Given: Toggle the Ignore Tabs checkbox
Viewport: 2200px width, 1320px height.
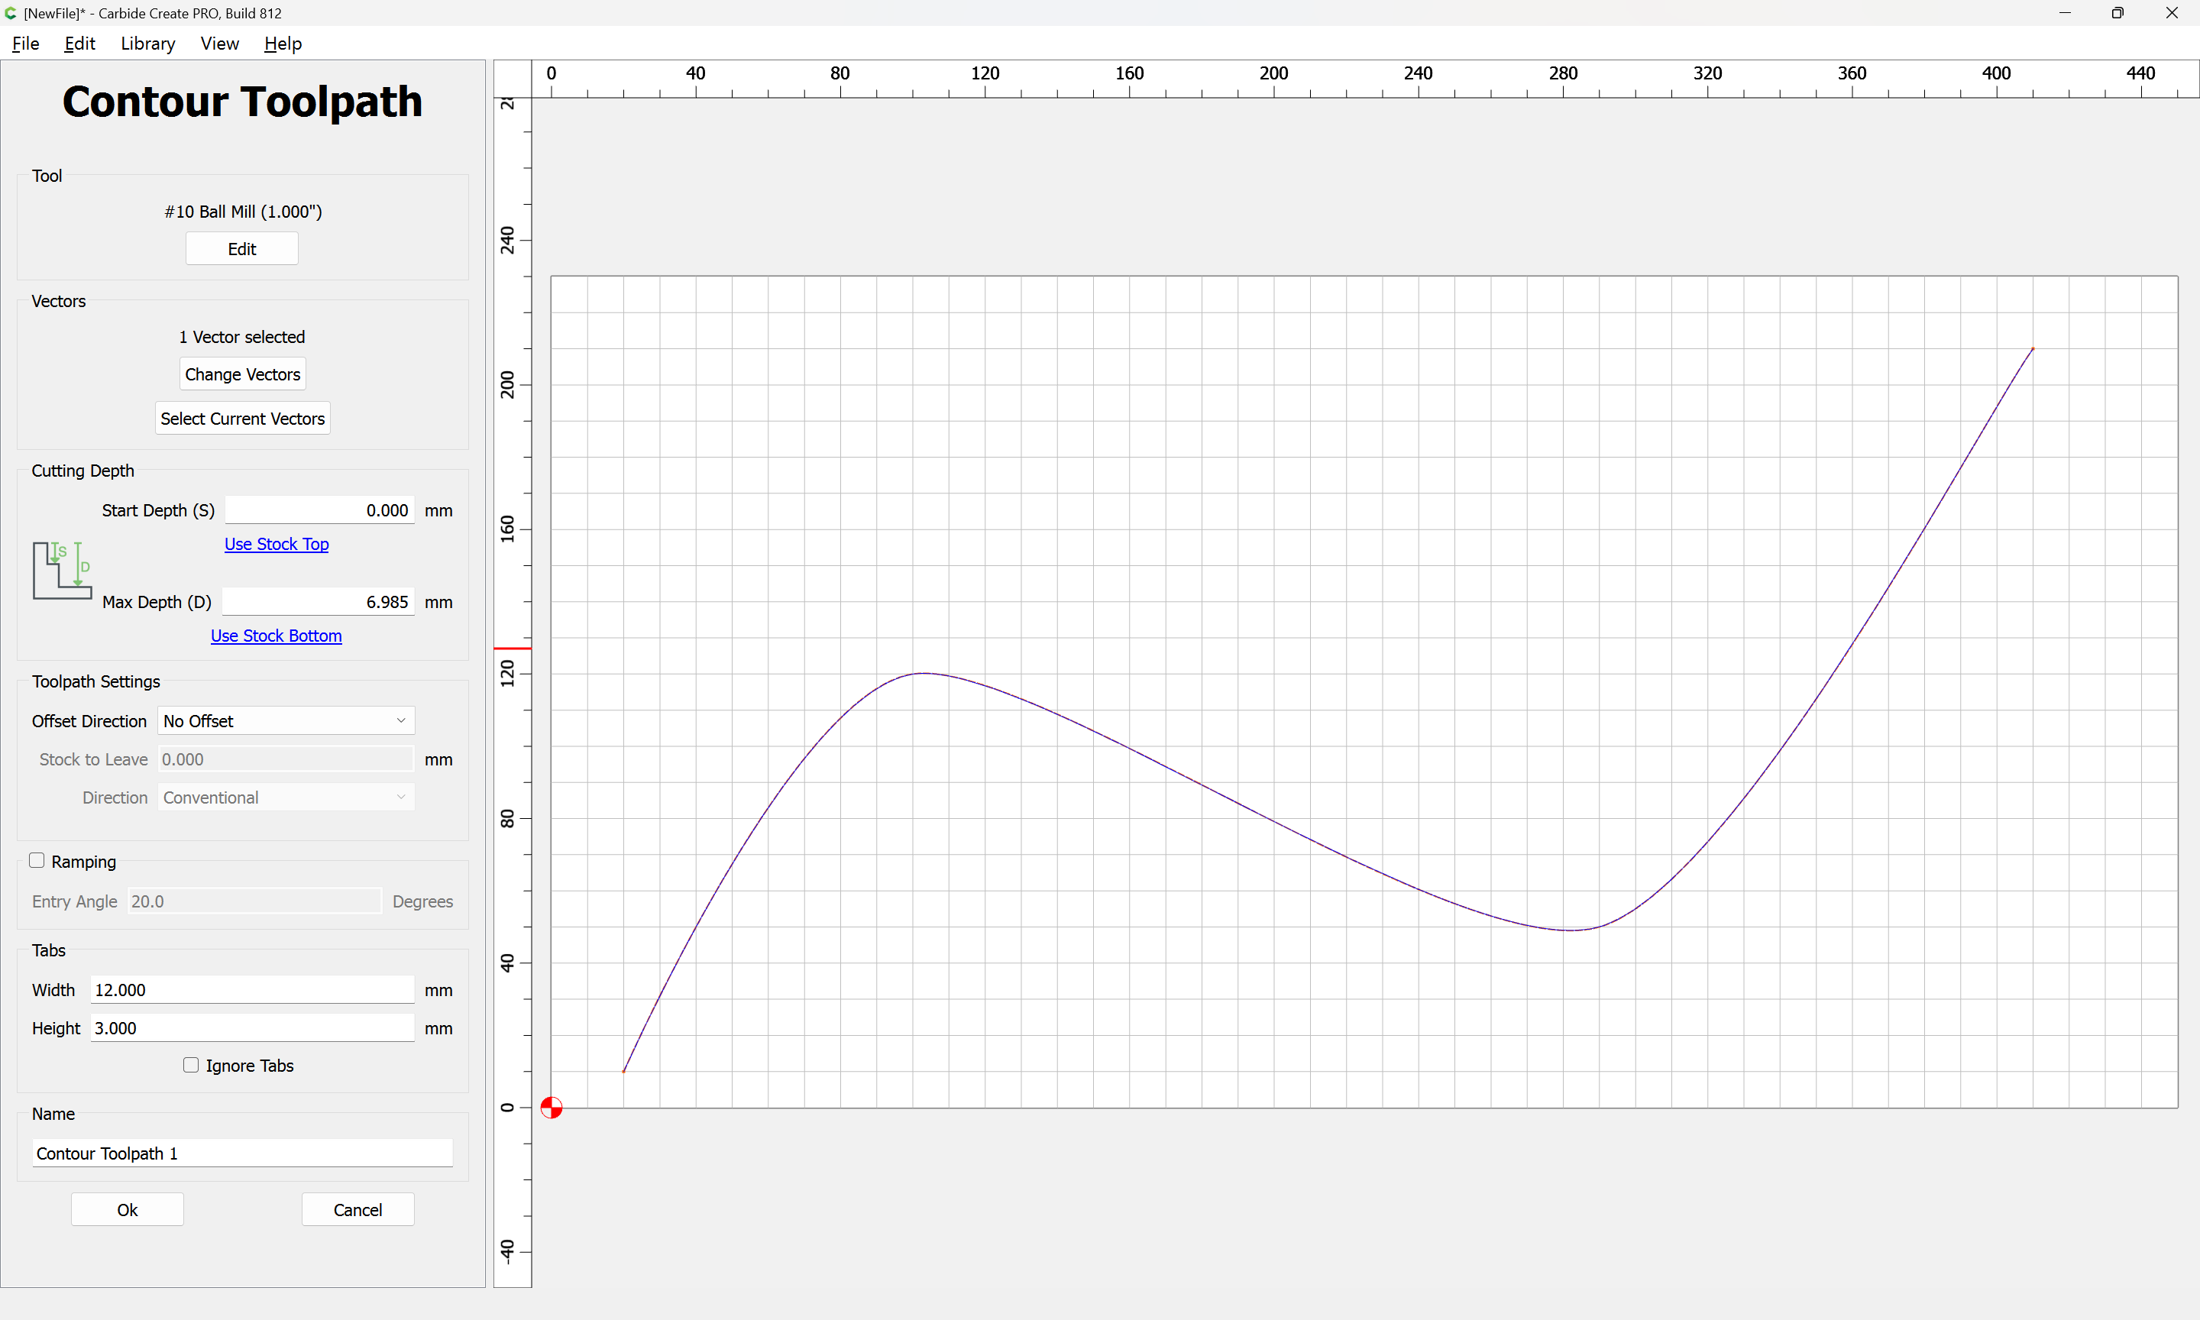Looking at the screenshot, I should pos(190,1065).
